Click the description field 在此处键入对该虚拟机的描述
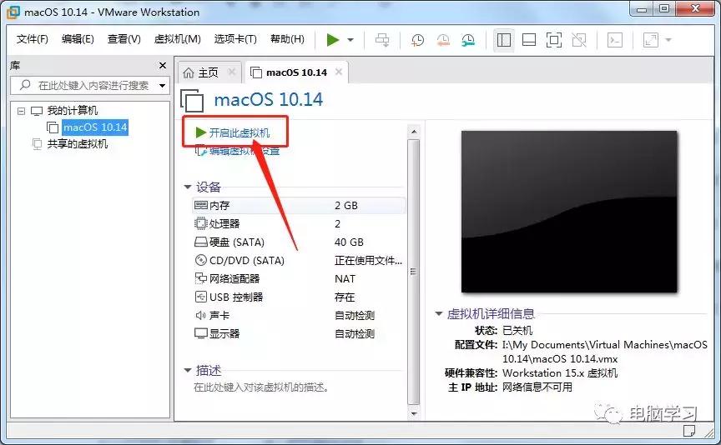This screenshot has width=721, height=445. click(x=262, y=387)
